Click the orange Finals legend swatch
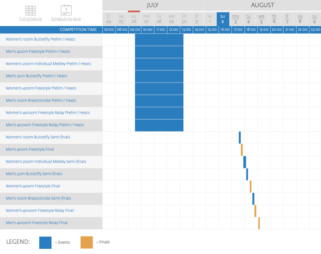321x254 pixels. click(x=87, y=242)
